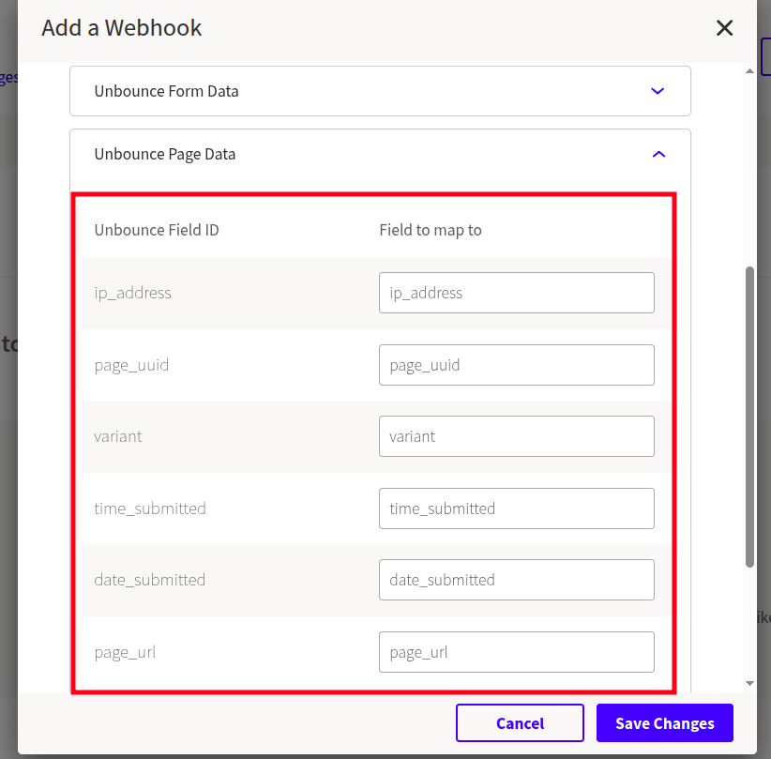Click the Field to map to header
The height and width of the screenshot is (759, 771).
pos(431,230)
